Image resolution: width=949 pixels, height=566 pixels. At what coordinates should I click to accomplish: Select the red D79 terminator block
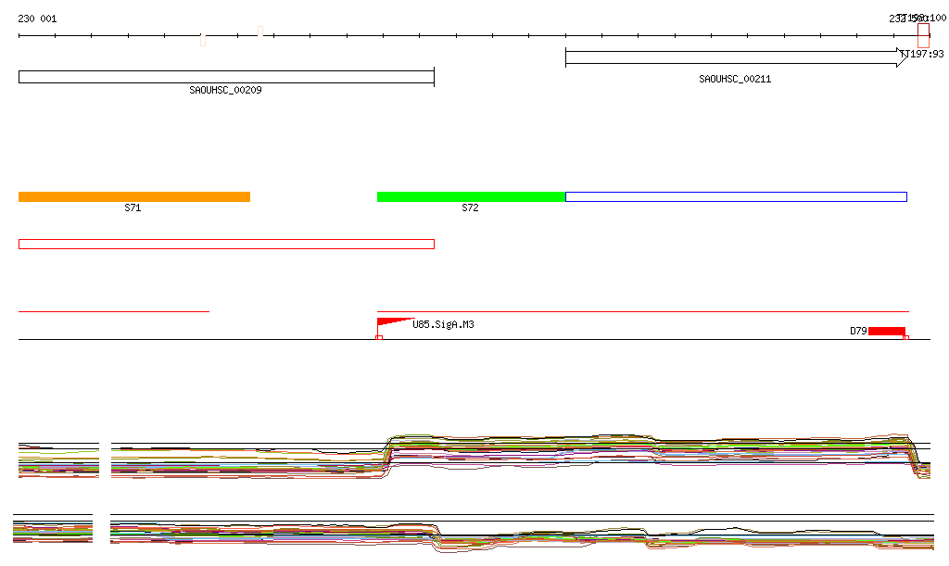tap(886, 331)
